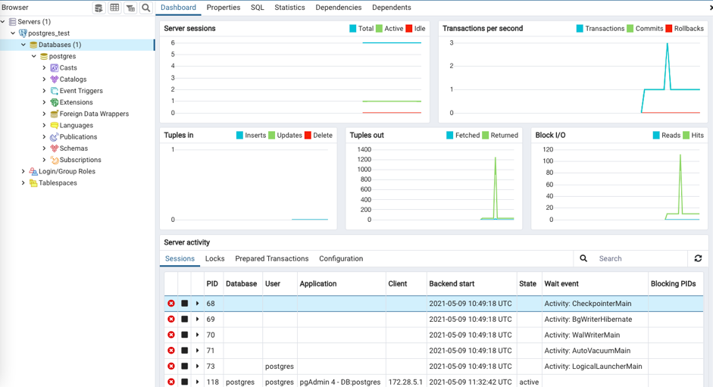Viewport: 713px width, 387px height.
Task: Select the Dashboard tab
Action: coord(178,8)
